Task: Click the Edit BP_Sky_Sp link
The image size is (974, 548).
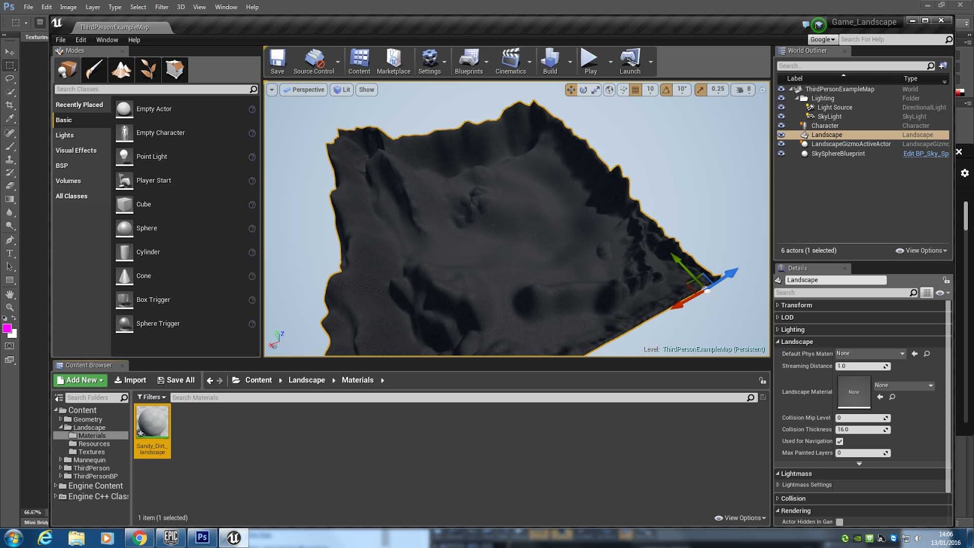Action: tap(925, 153)
